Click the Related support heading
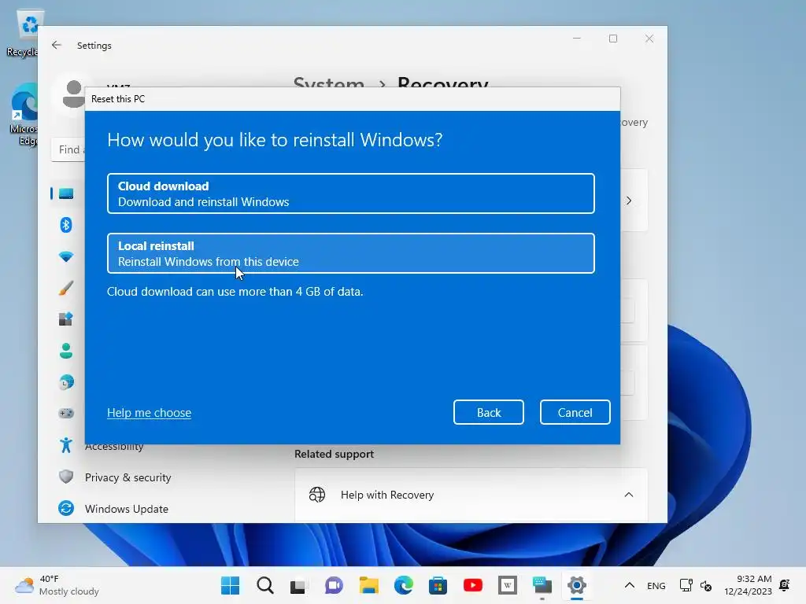The image size is (806, 604). coord(334,454)
